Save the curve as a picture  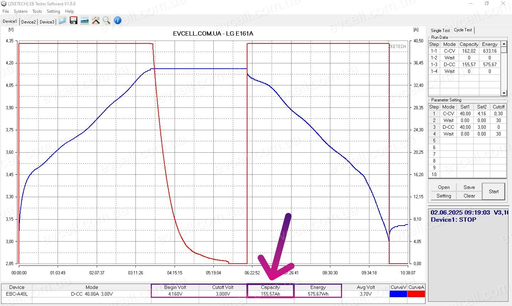pyautogui.click(x=85, y=21)
